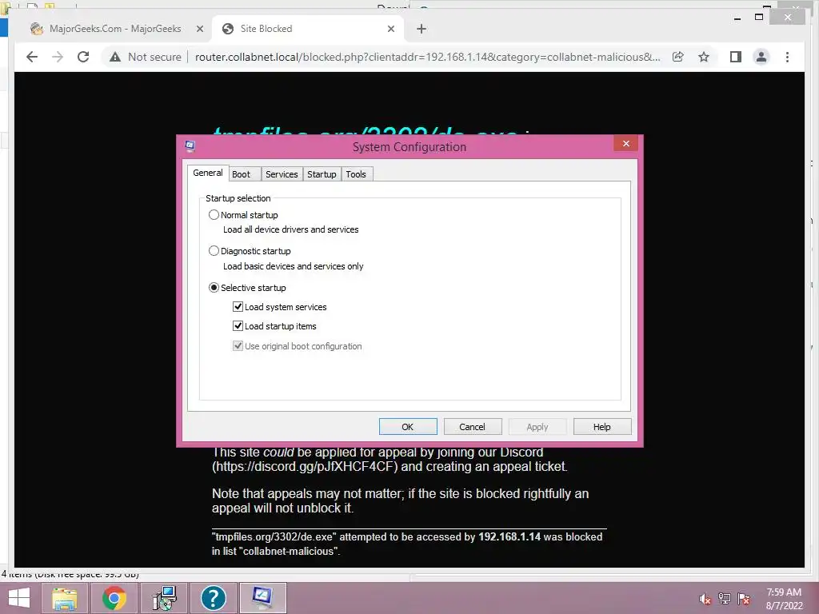Uncheck Load startup items checkbox
Screen dimensions: 819x614
[238, 326]
